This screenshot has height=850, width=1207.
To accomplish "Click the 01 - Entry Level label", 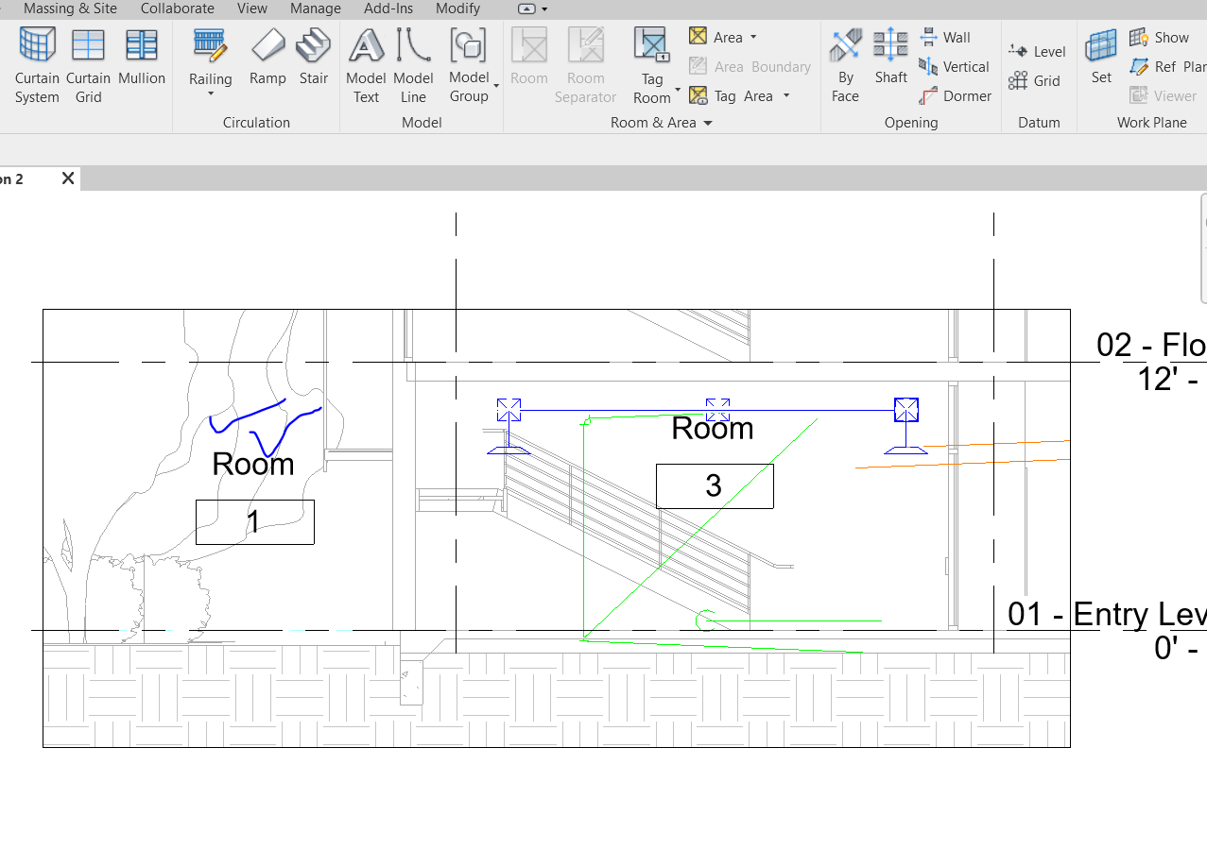I will pyautogui.click(x=1107, y=614).
